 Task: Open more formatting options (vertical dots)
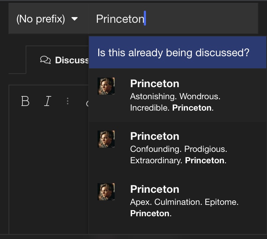click(x=68, y=101)
